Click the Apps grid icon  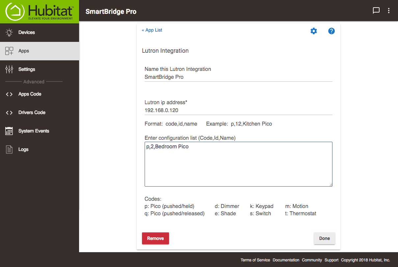click(9, 51)
